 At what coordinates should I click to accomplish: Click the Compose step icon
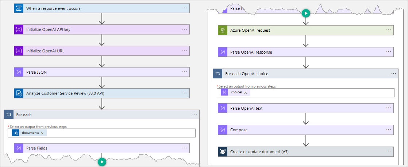coord(223,130)
